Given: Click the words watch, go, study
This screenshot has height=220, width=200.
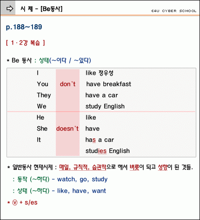Looking at the screenshot, I should (82, 179).
